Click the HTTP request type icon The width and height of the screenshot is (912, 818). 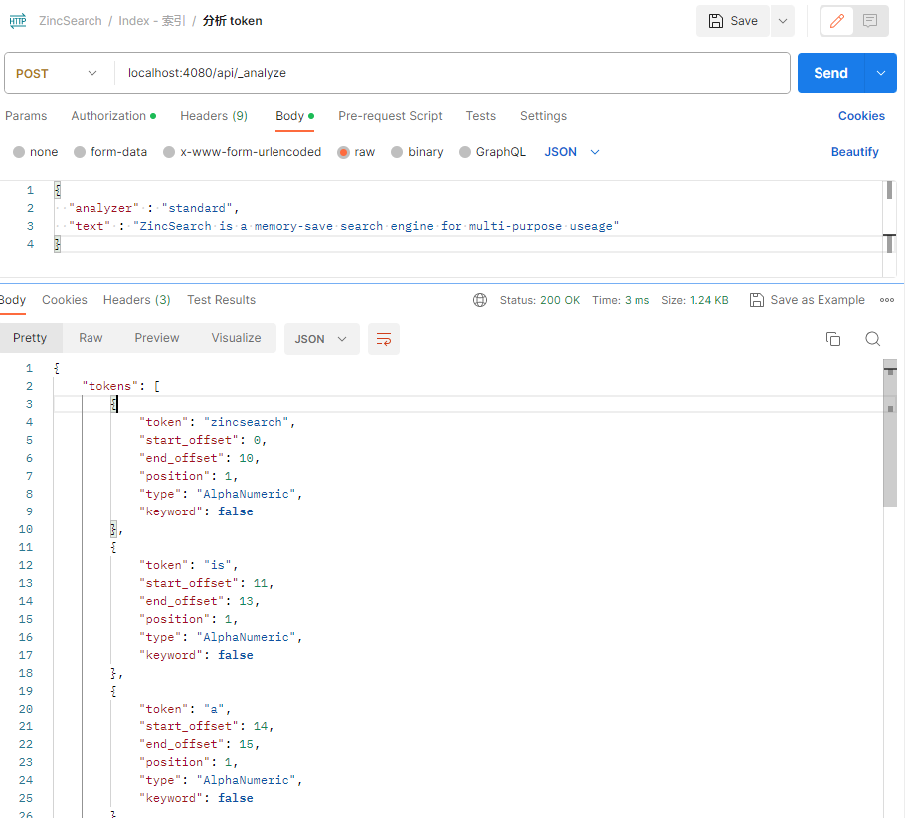tap(18, 21)
